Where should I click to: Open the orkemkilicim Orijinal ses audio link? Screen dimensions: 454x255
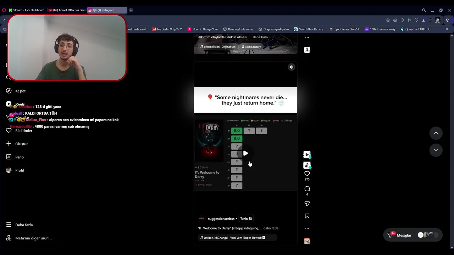point(218,47)
